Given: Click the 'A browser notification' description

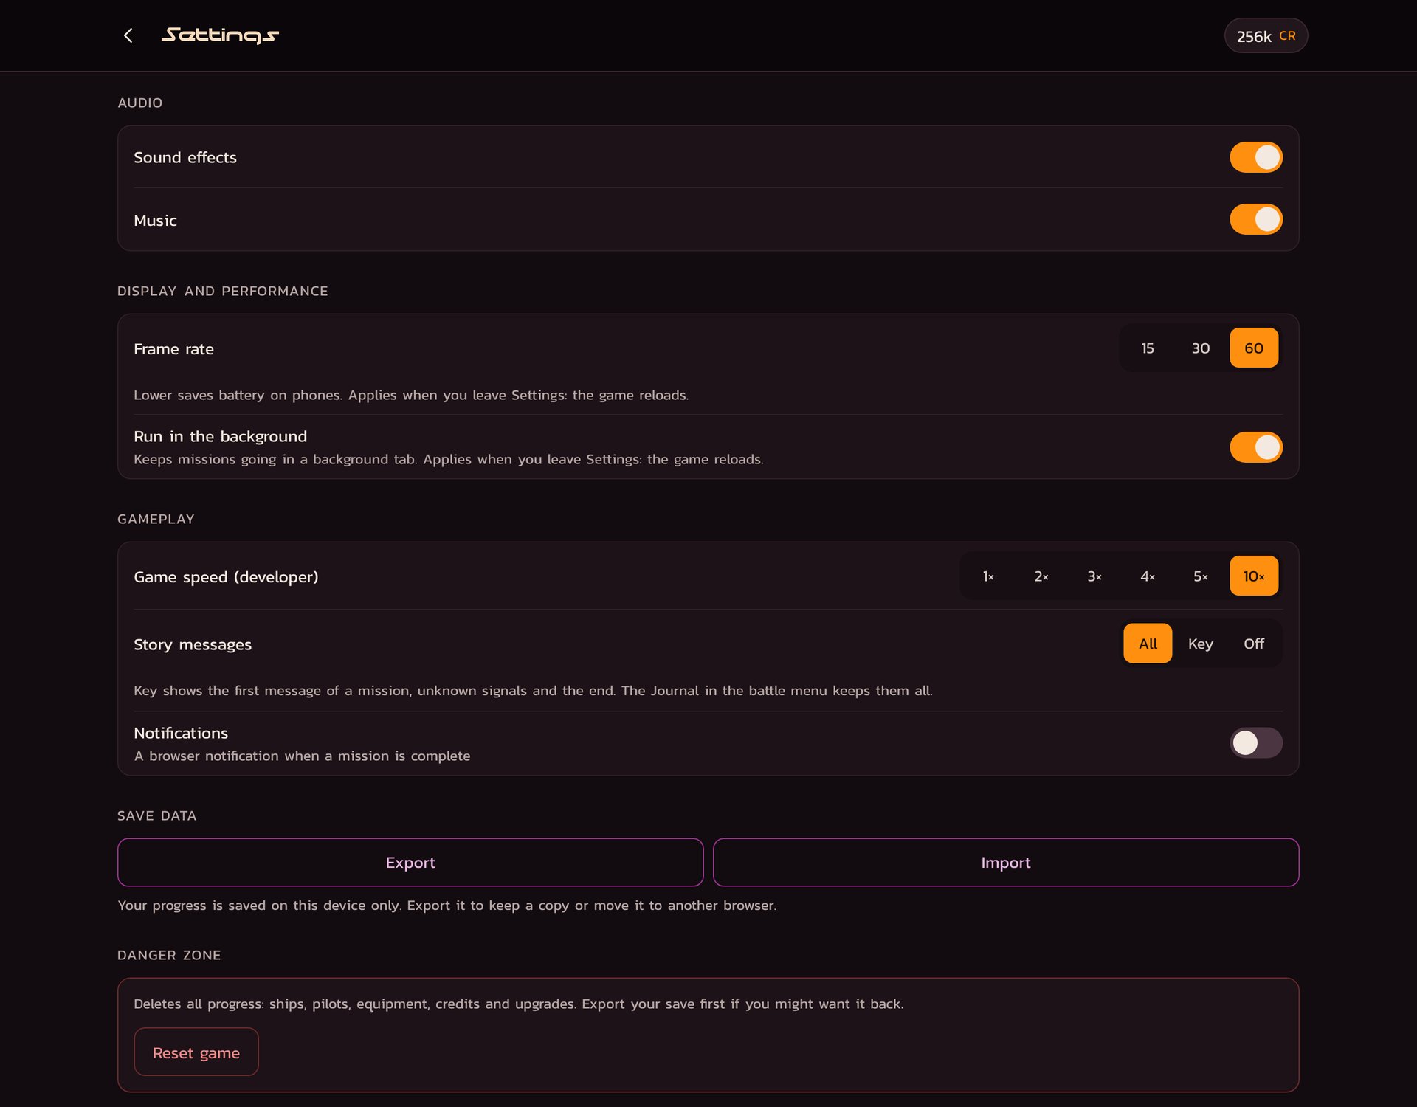Looking at the screenshot, I should pyautogui.click(x=302, y=756).
